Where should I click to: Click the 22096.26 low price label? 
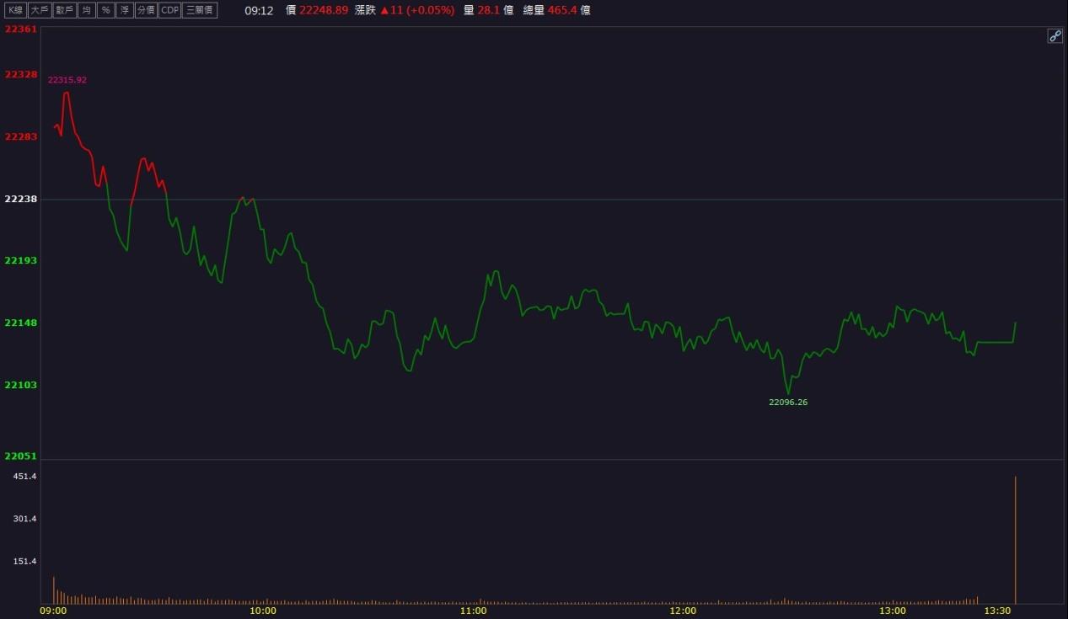[x=788, y=403]
